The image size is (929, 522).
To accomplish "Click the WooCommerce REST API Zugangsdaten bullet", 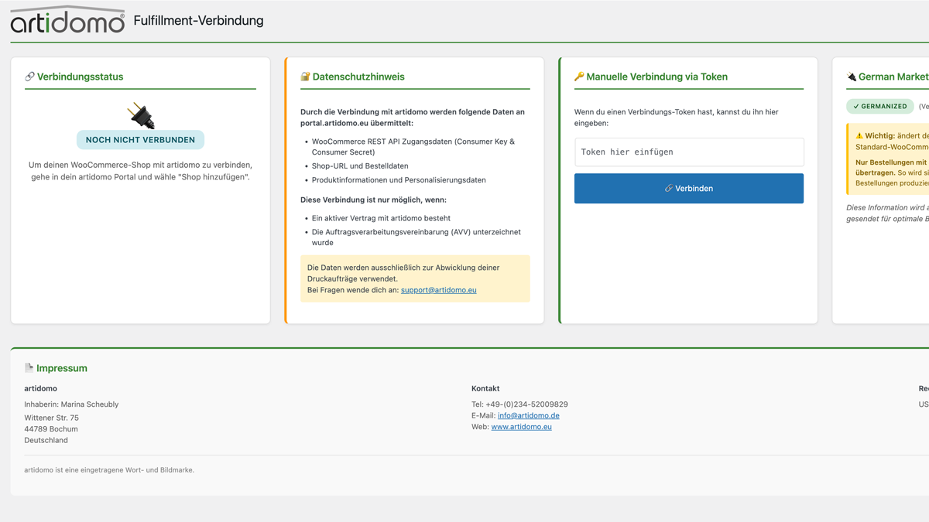I will 413,147.
